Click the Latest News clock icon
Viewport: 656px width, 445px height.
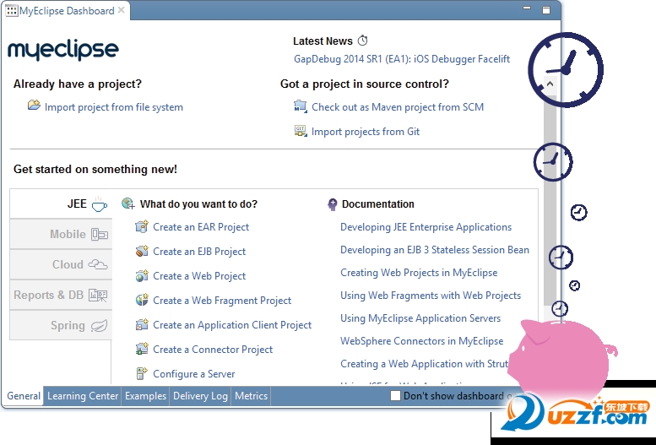[x=362, y=41]
